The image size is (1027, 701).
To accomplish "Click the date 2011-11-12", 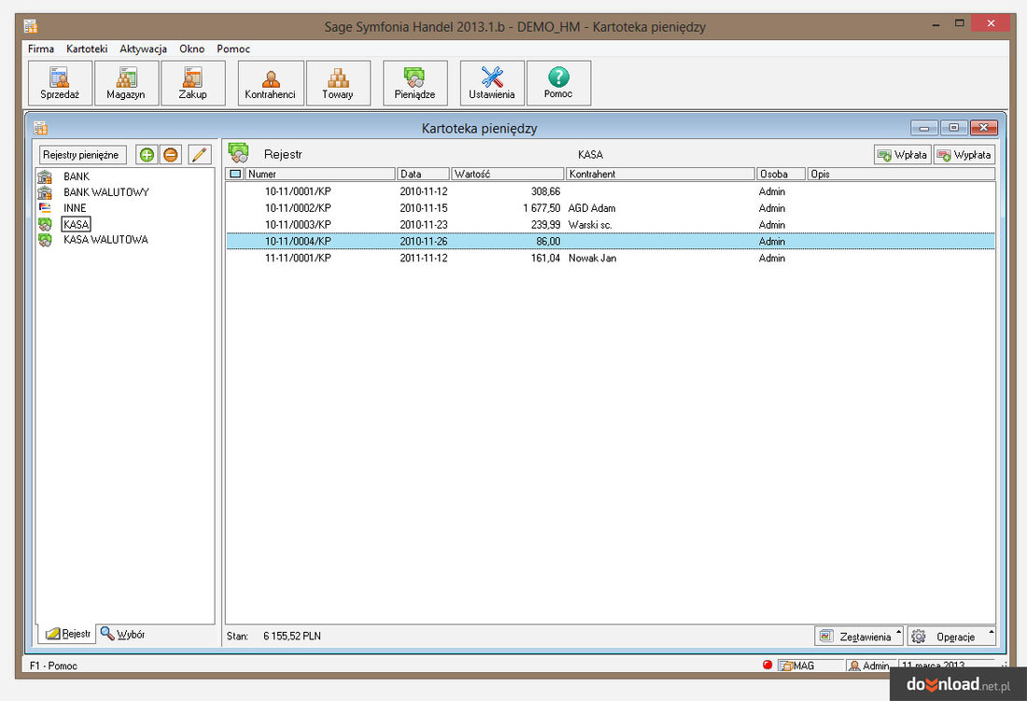I will click(x=424, y=258).
